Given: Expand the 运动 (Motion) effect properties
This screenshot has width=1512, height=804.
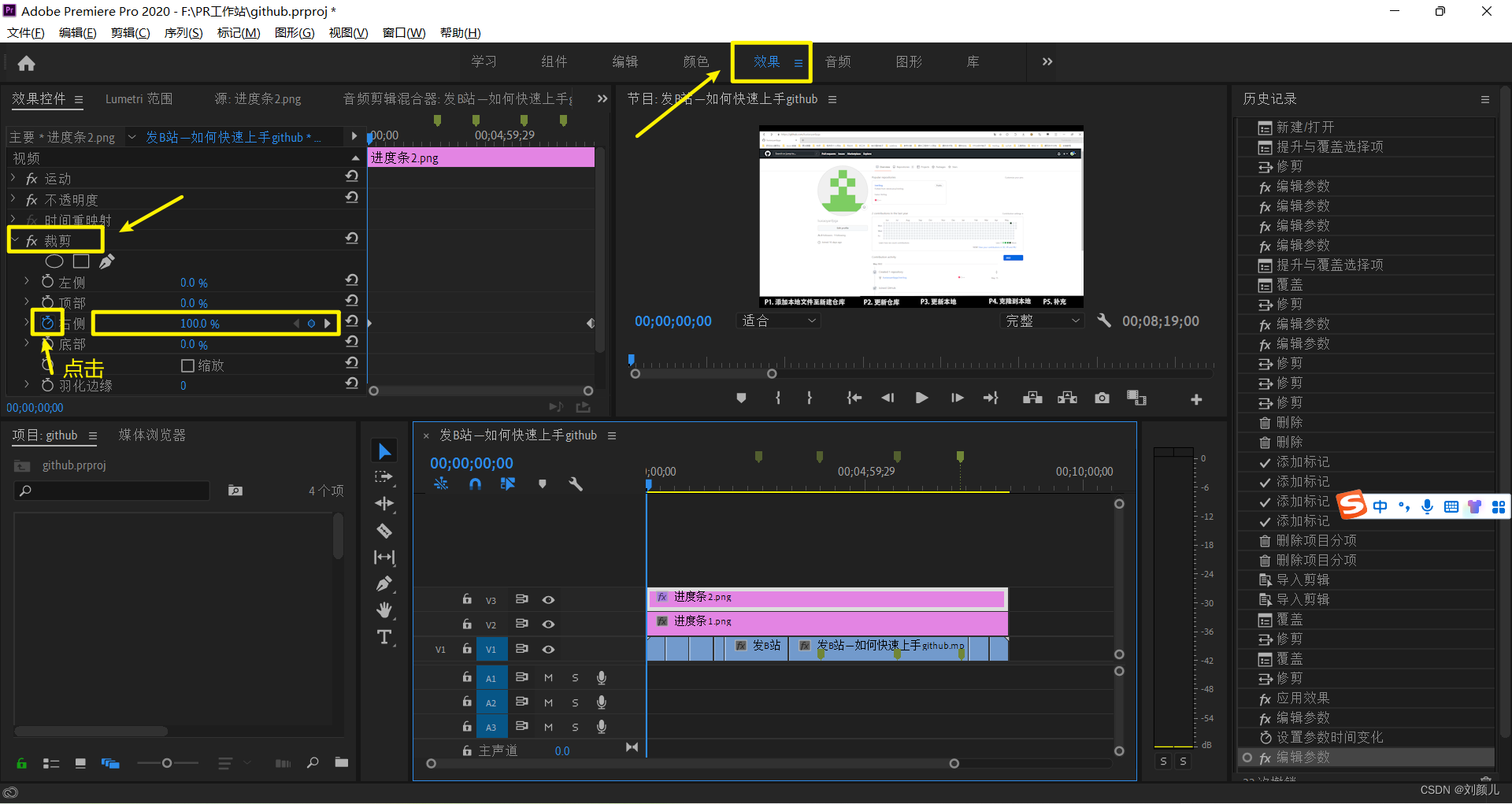Looking at the screenshot, I should point(13,178).
